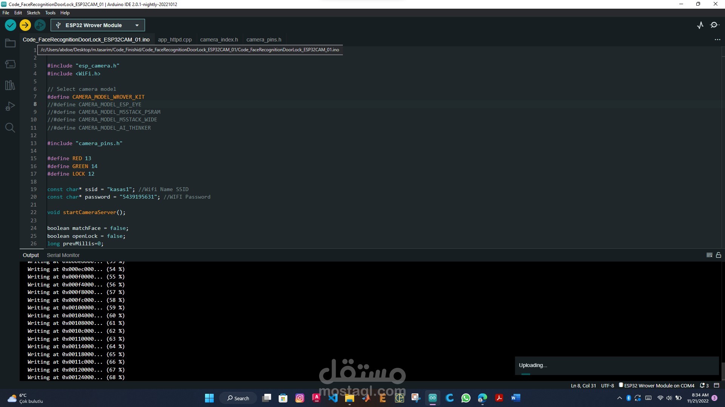
Task: Open the Serial Plotter icon
Action: (700, 25)
